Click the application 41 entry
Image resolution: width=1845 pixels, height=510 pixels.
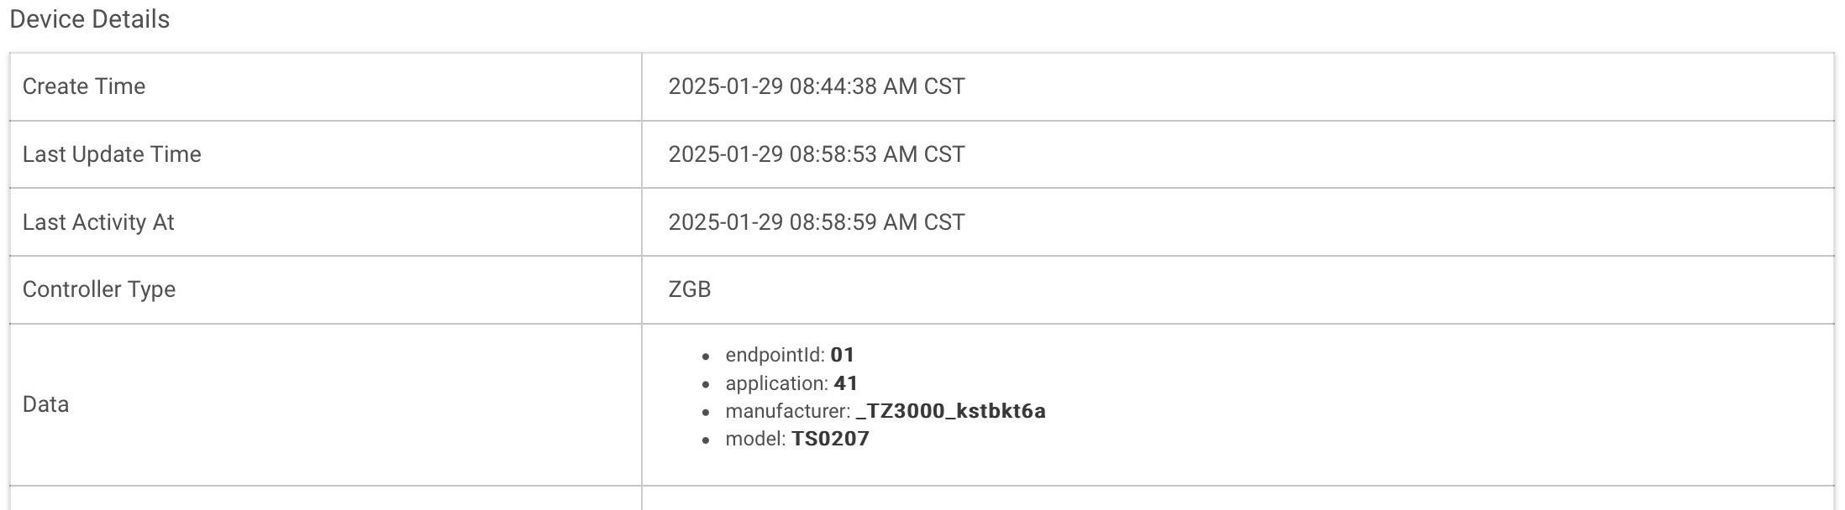(x=791, y=383)
